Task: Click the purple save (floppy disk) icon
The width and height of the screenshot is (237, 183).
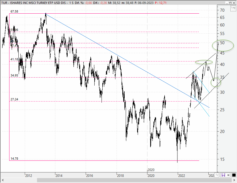Action: pyautogui.click(x=223, y=175)
